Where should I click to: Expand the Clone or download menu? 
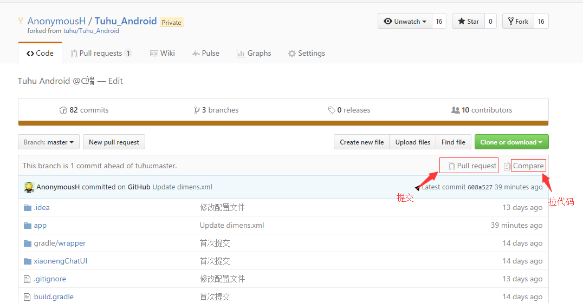click(x=511, y=142)
